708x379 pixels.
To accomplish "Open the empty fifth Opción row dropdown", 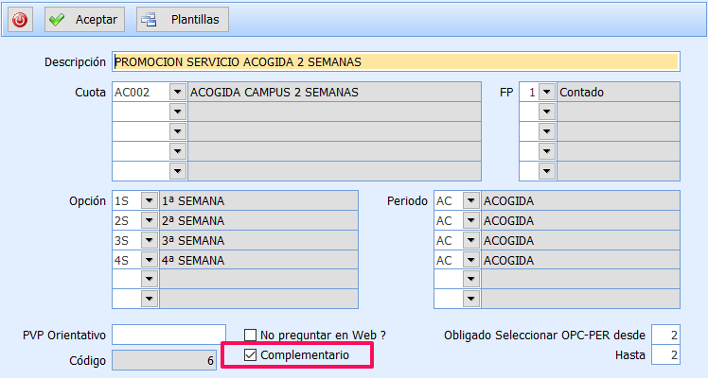I will coord(149,280).
